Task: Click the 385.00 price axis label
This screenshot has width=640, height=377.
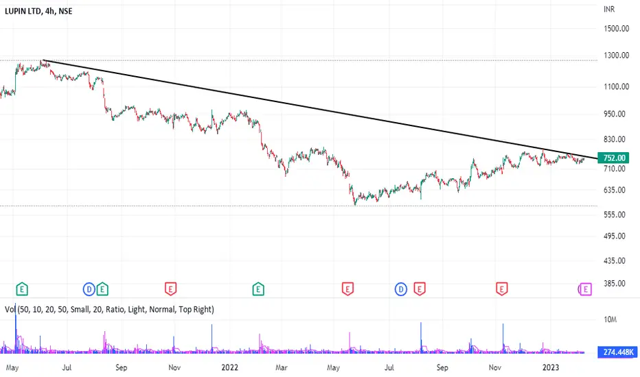Action: click(615, 284)
